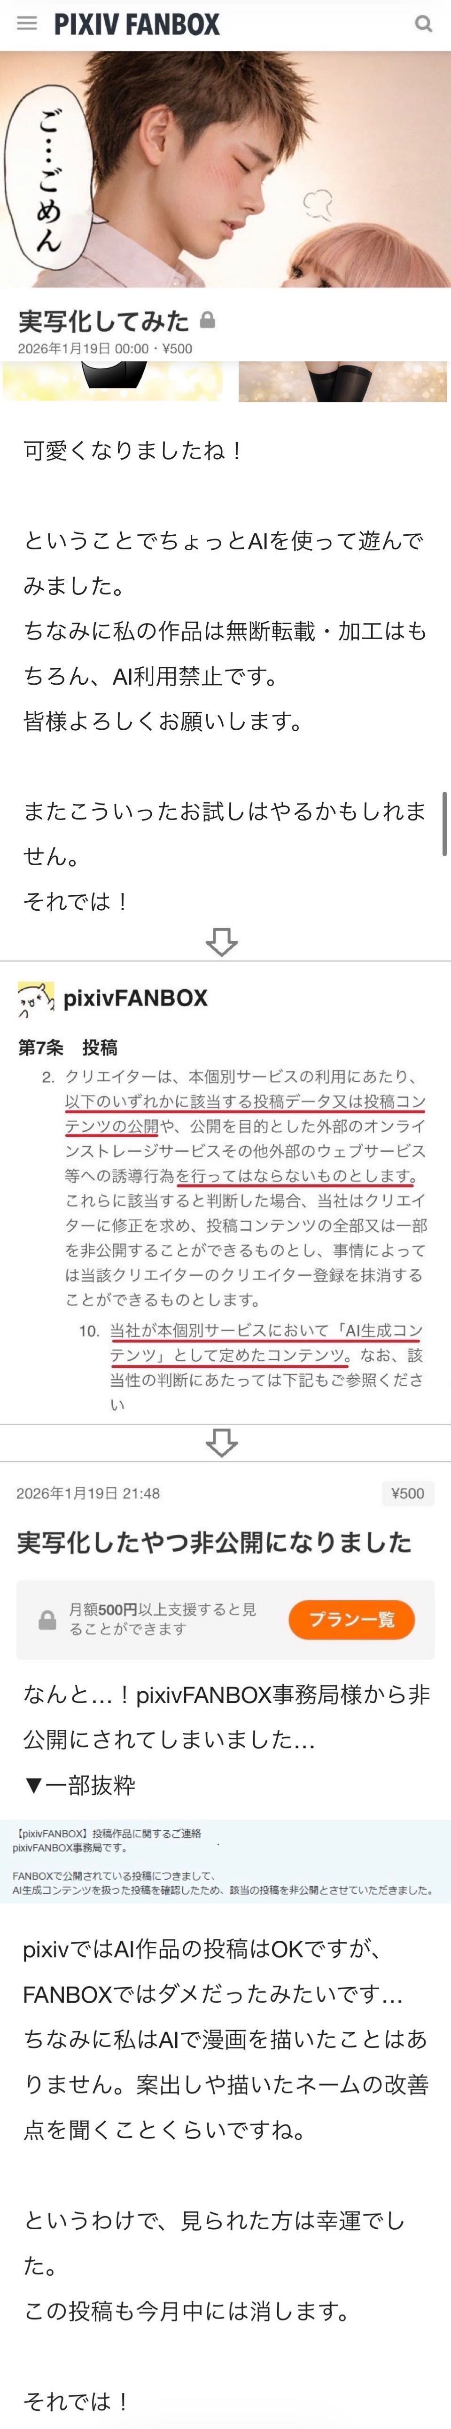This screenshot has width=451, height=2429.
Task: Click the gray lock icon in support box
Action: pos(47,1620)
